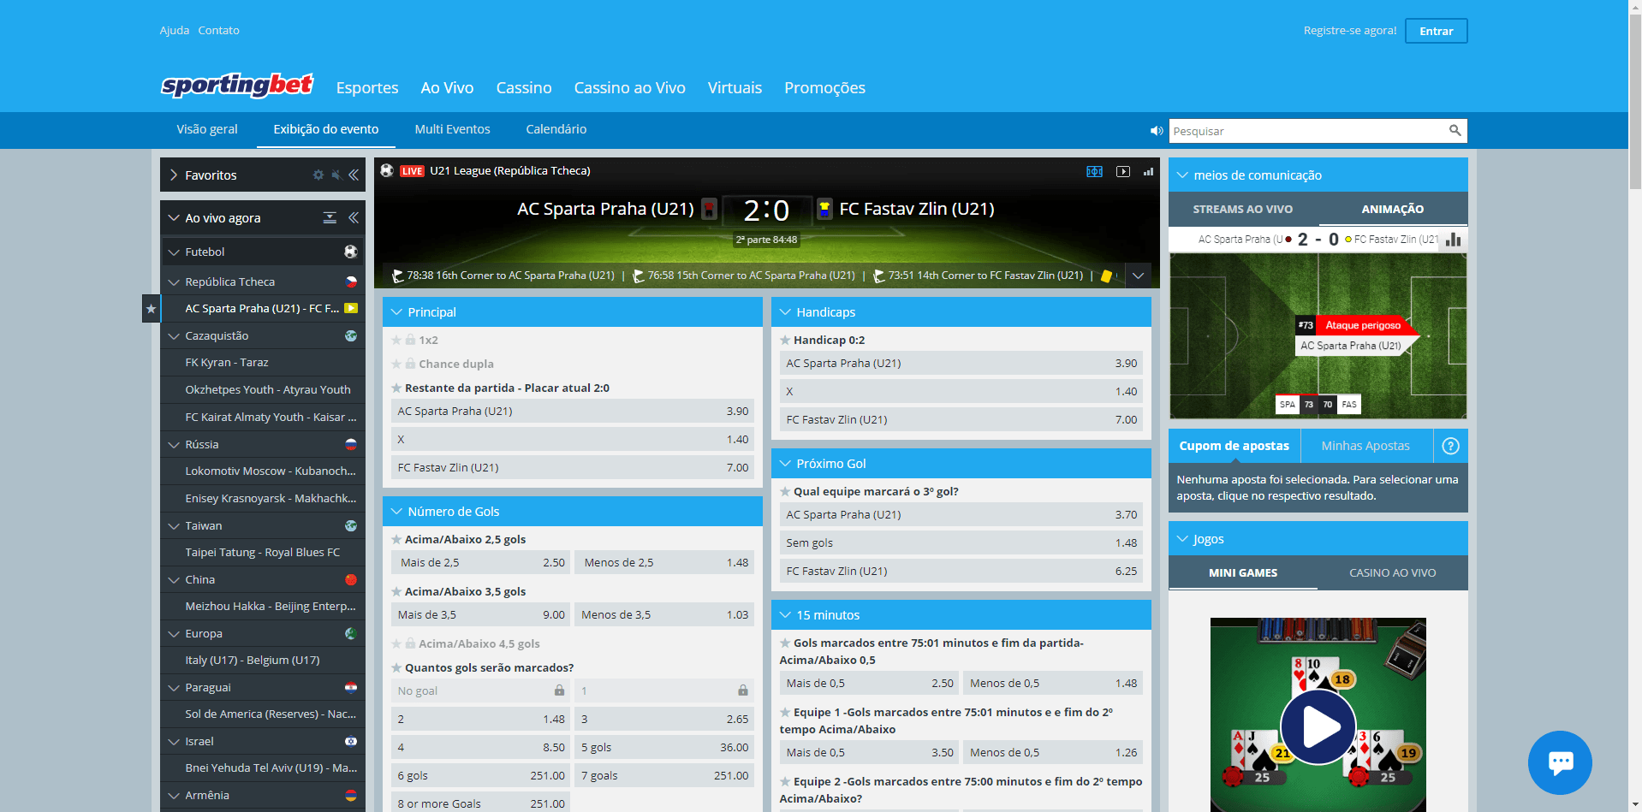Collapse the Número de Gols panel
This screenshot has height=812, width=1642.
coord(396,512)
